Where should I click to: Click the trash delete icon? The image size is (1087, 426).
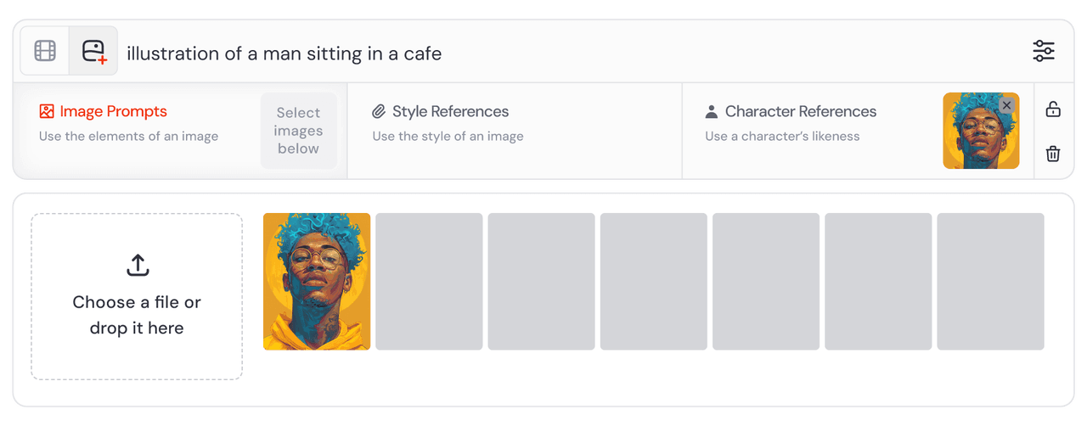(1053, 154)
